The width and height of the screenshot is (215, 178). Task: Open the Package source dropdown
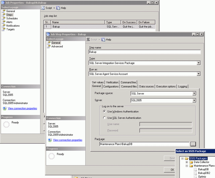(x=194, y=93)
